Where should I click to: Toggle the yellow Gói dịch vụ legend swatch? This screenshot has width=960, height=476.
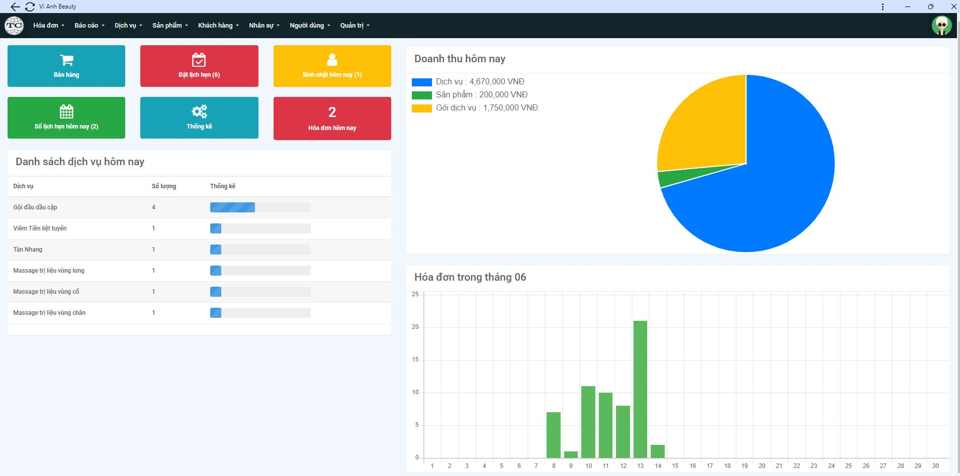pos(421,108)
